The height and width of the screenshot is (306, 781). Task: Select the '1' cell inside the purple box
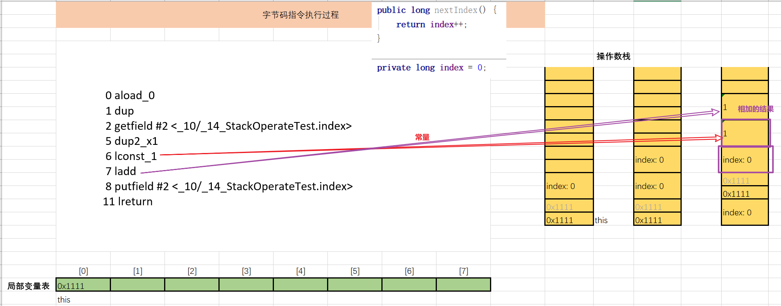[x=745, y=133]
